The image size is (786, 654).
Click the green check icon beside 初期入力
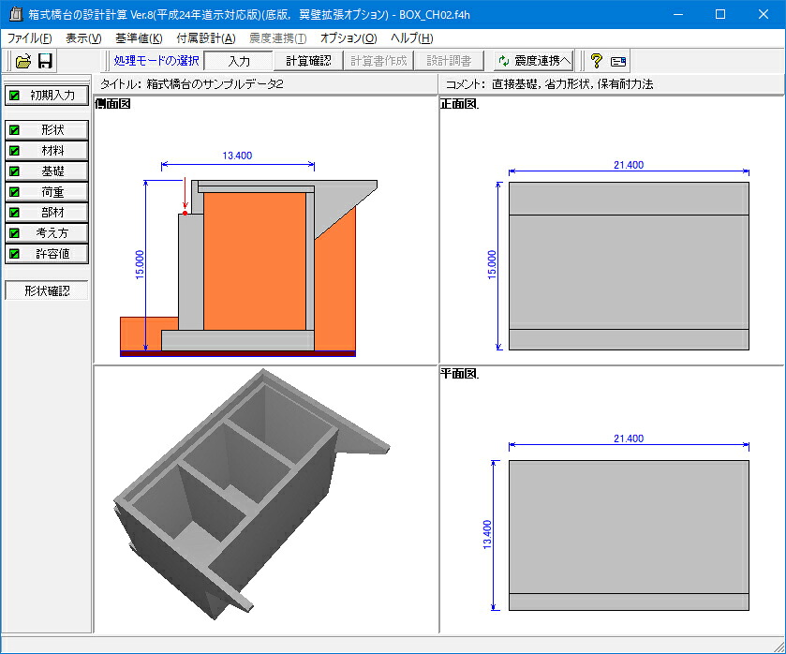[x=15, y=96]
